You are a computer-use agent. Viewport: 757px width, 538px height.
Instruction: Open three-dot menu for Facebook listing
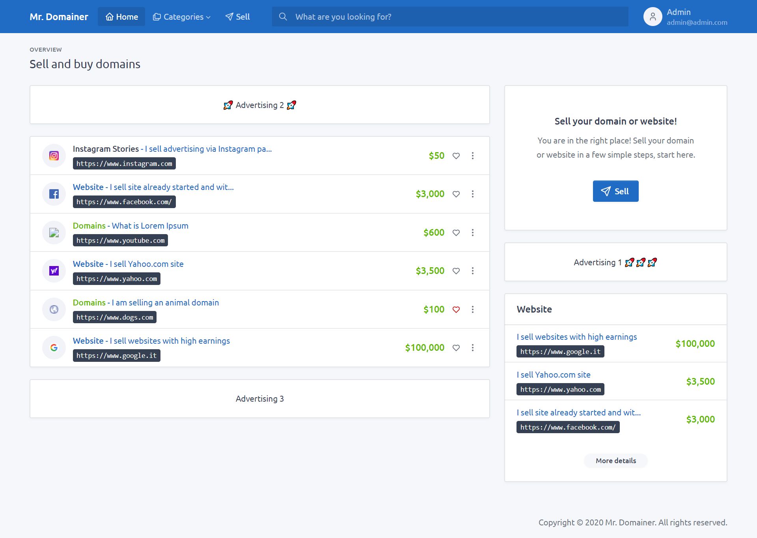(x=473, y=194)
